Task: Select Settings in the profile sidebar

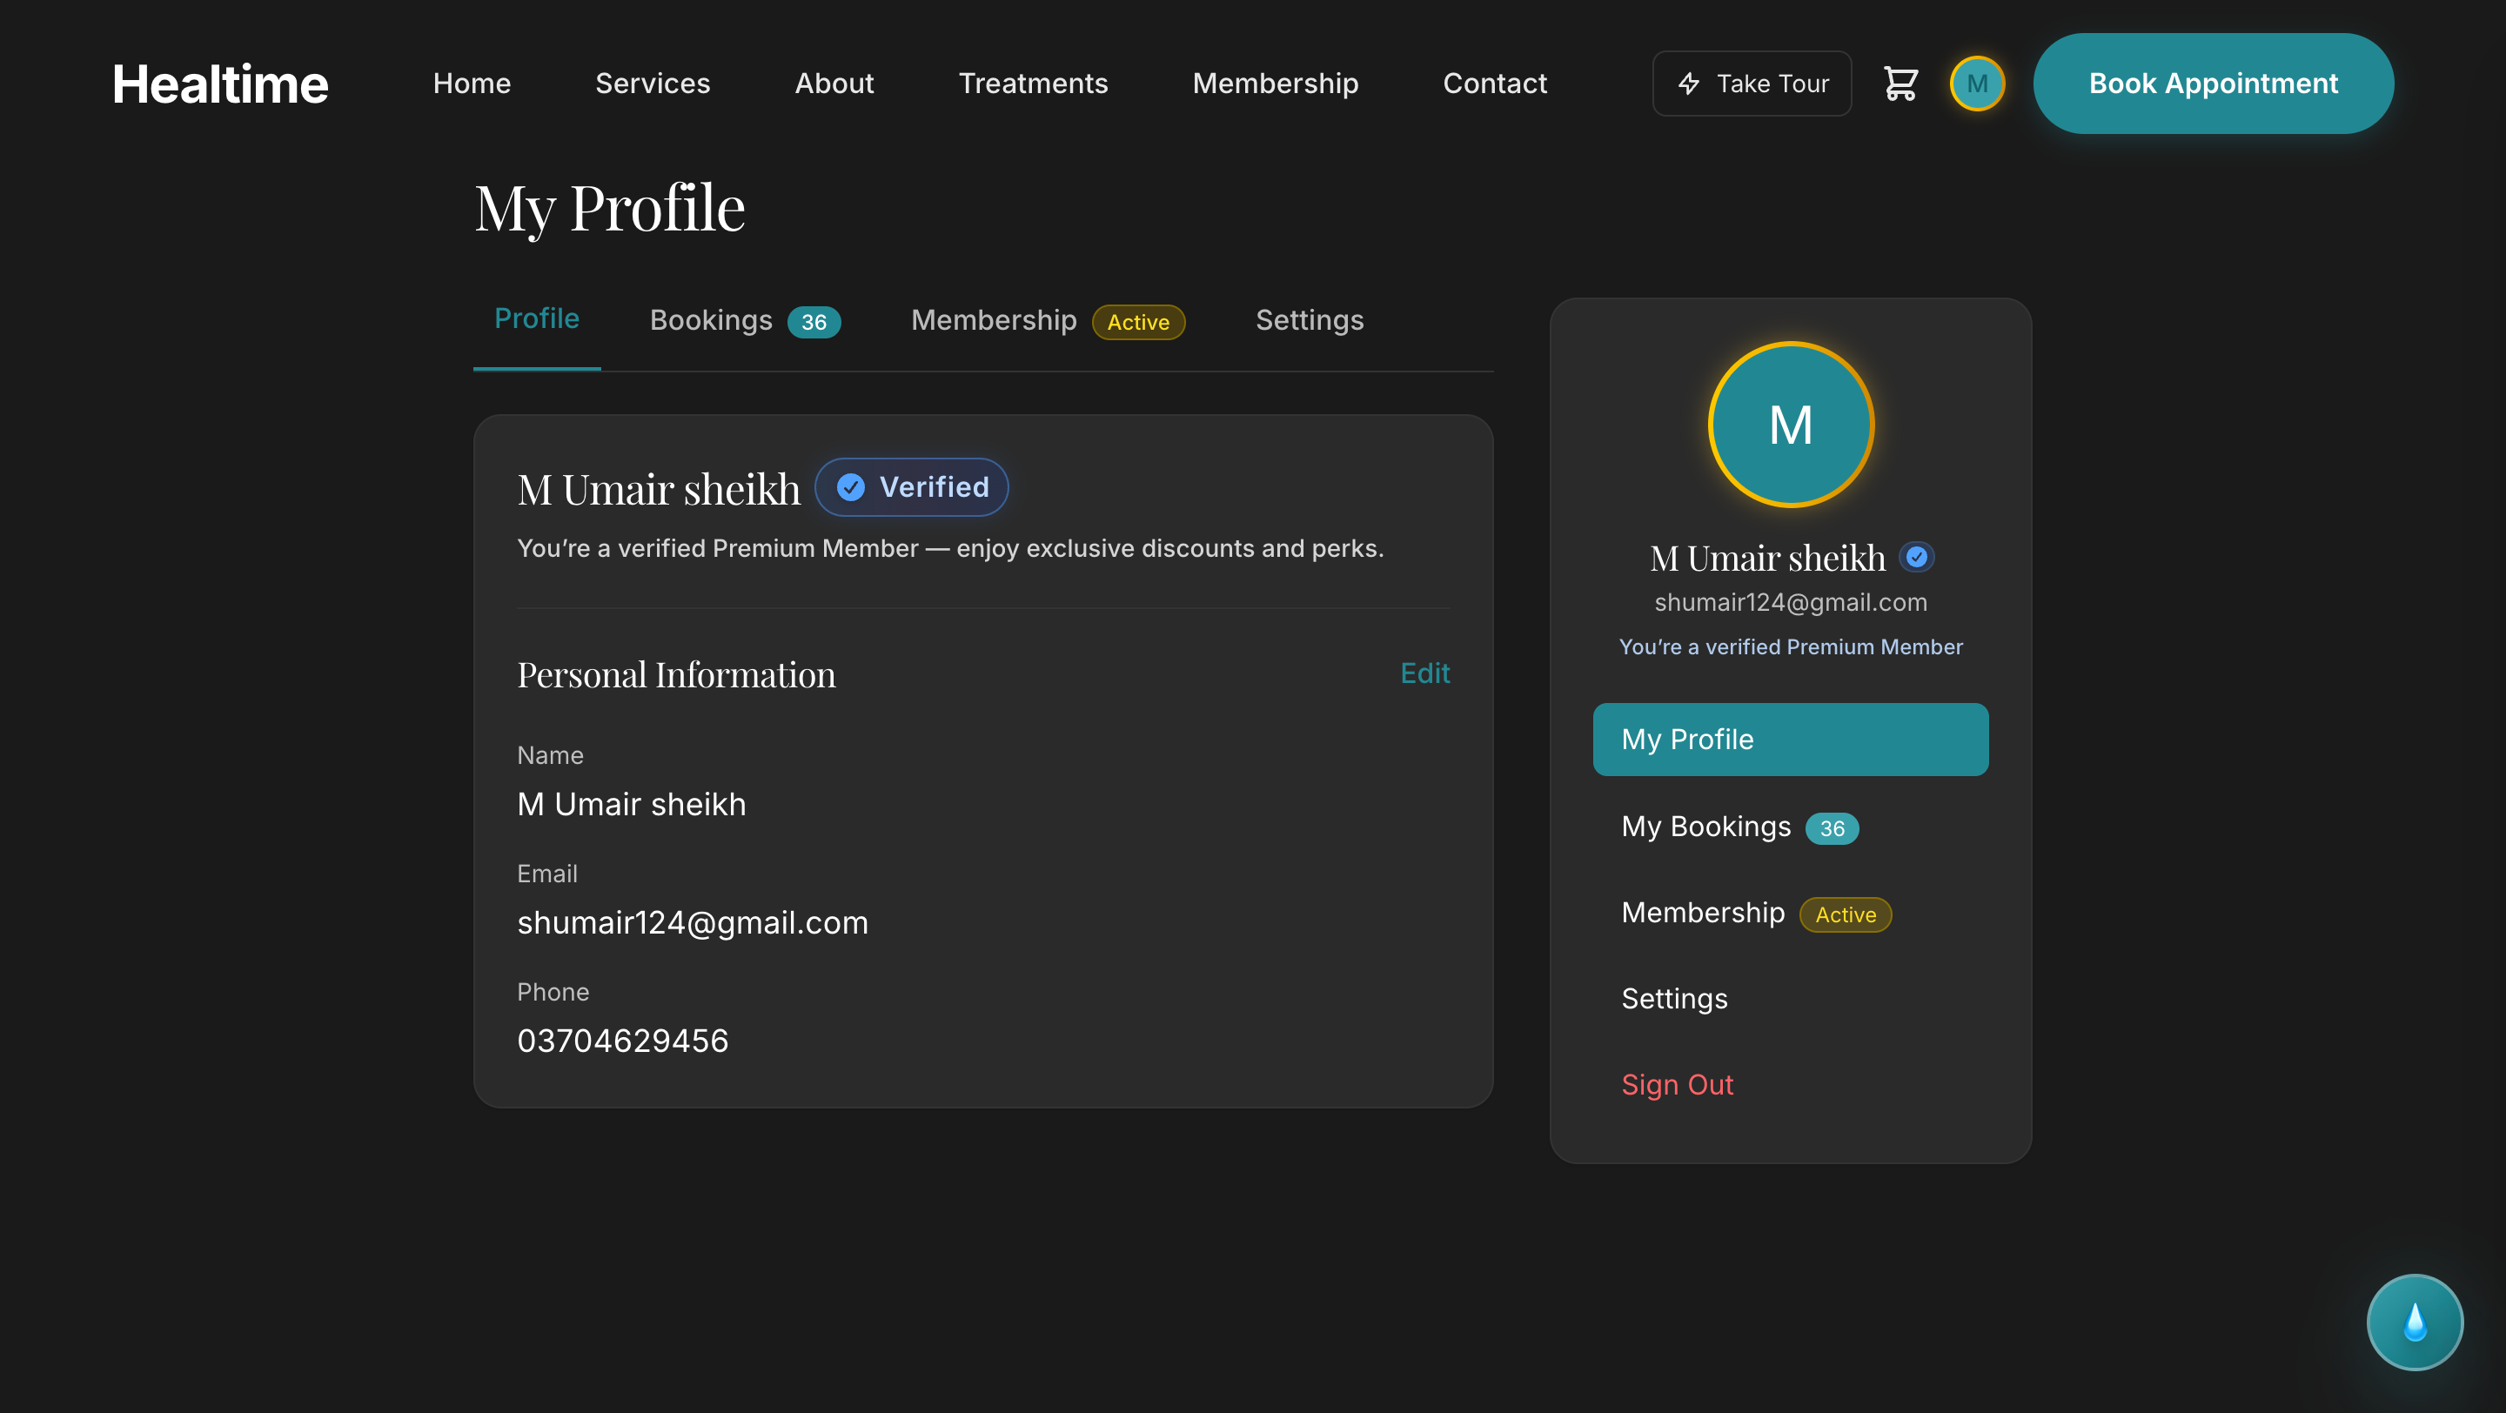Action: pos(1674,998)
